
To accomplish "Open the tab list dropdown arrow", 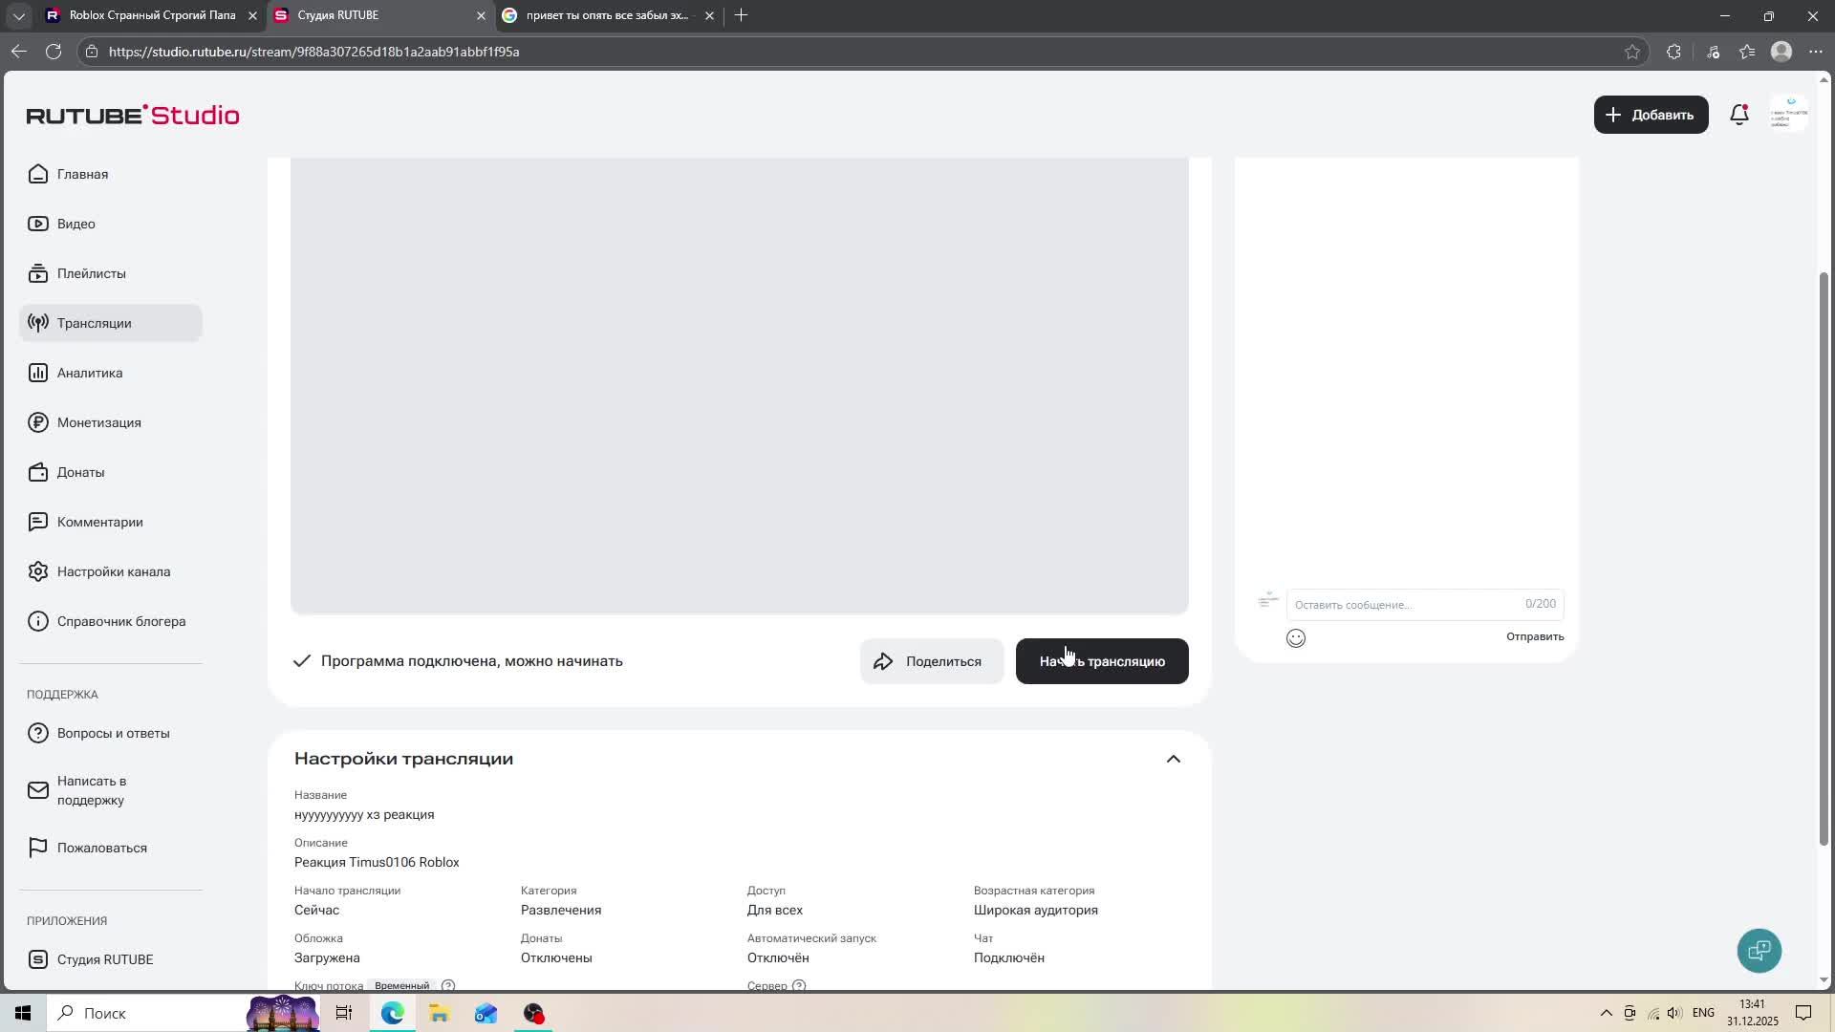I will (18, 15).
